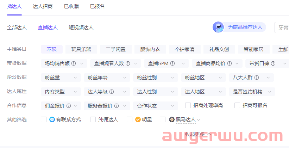Select the 玩具乐器 category chip

pyautogui.click(x=81, y=49)
